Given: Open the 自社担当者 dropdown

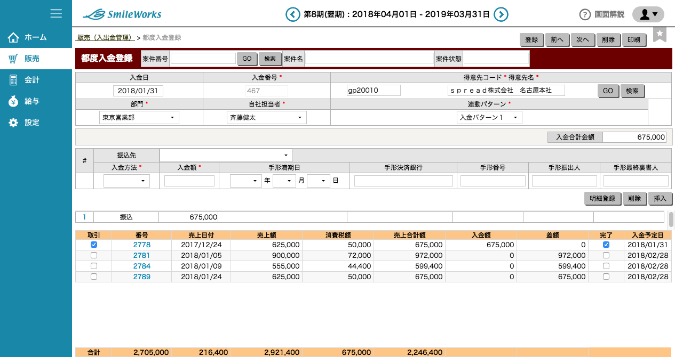Looking at the screenshot, I should point(266,117).
